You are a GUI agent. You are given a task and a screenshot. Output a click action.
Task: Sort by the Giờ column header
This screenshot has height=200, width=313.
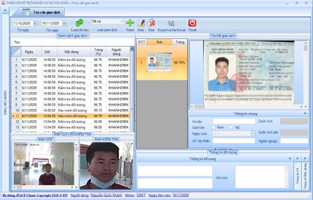pyautogui.click(x=47, y=52)
